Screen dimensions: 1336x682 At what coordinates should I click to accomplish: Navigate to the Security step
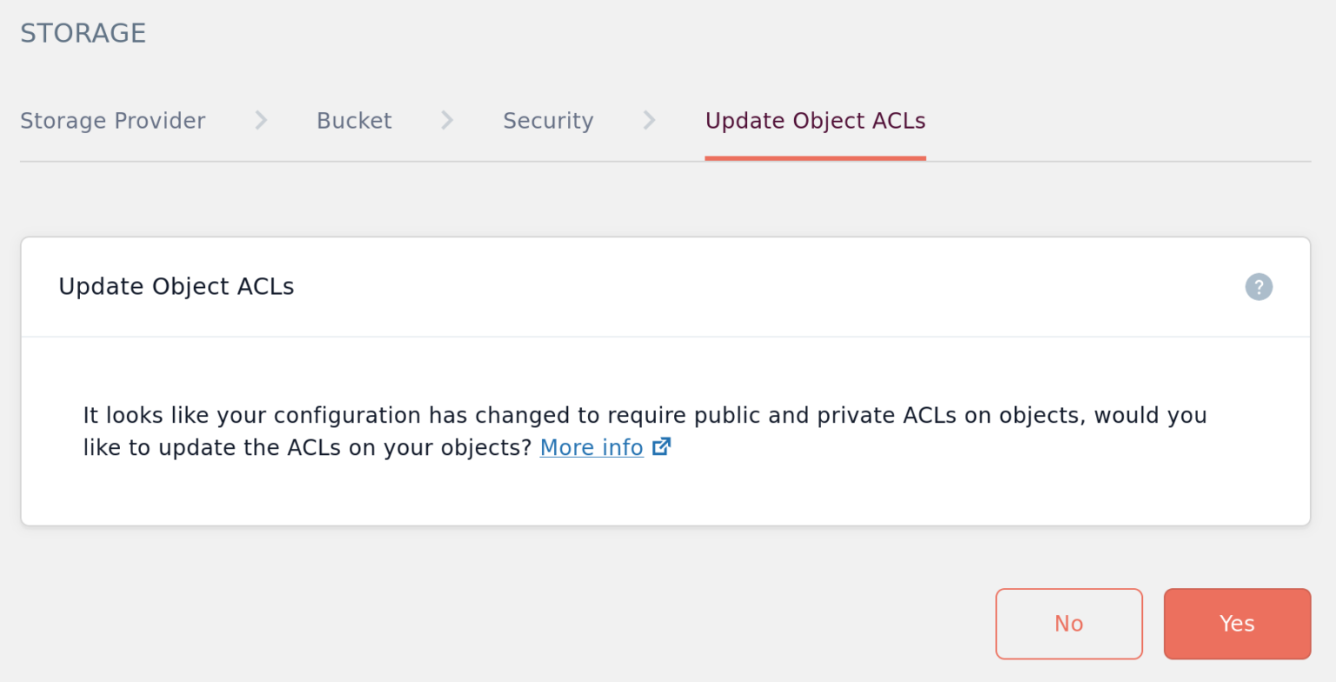click(548, 120)
